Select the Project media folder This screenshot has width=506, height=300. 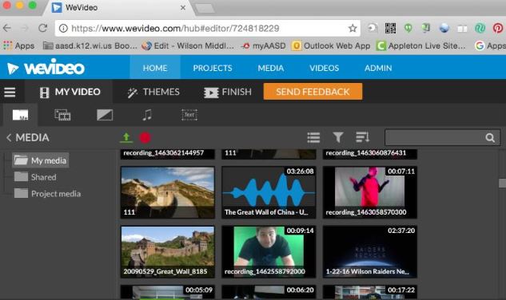47,193
